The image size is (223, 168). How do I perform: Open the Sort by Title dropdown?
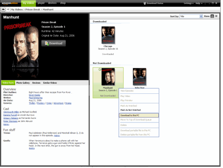[x=191, y=16]
